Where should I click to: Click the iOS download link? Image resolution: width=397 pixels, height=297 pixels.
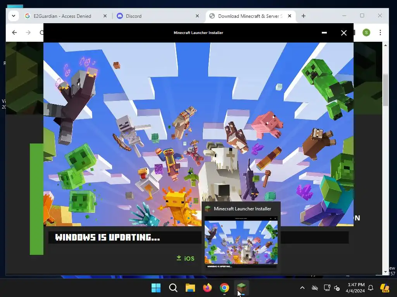pyautogui.click(x=186, y=258)
